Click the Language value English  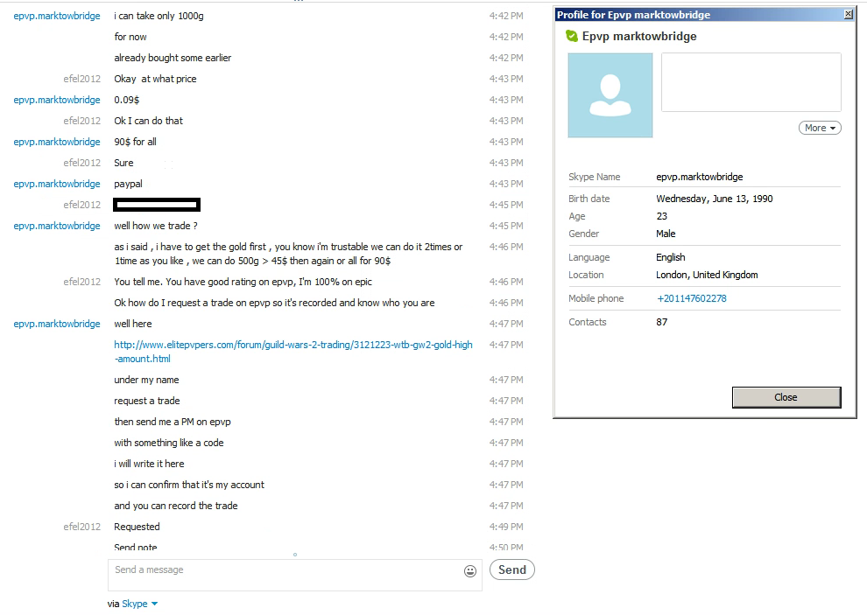point(671,257)
